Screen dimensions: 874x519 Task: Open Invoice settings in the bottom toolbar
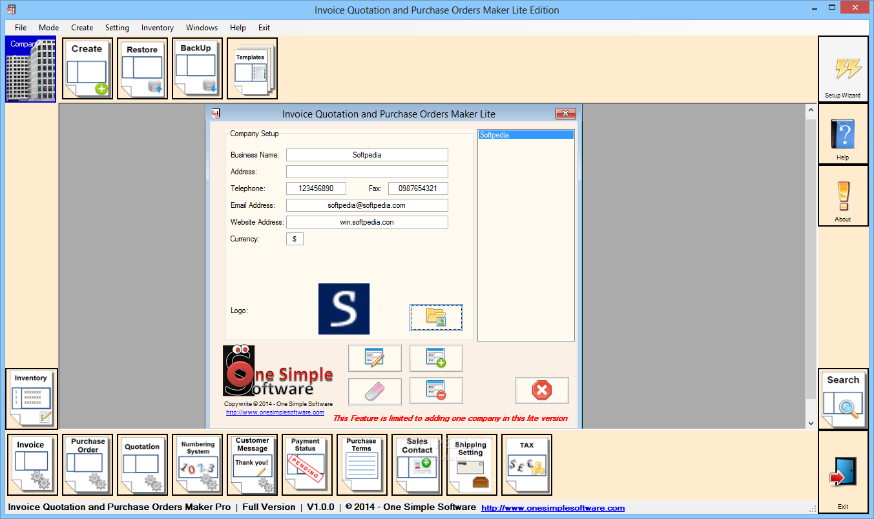[32, 465]
